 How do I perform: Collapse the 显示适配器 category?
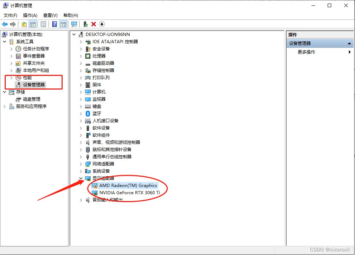point(81,178)
